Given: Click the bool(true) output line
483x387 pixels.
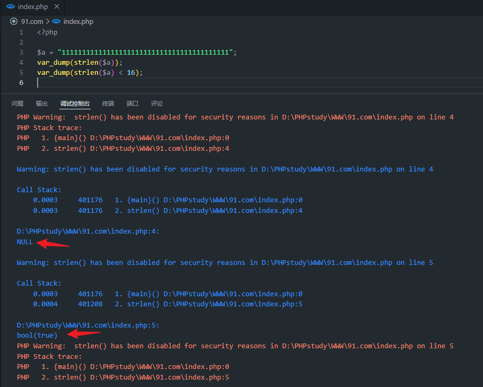Looking at the screenshot, I should pyautogui.click(x=37, y=336).
